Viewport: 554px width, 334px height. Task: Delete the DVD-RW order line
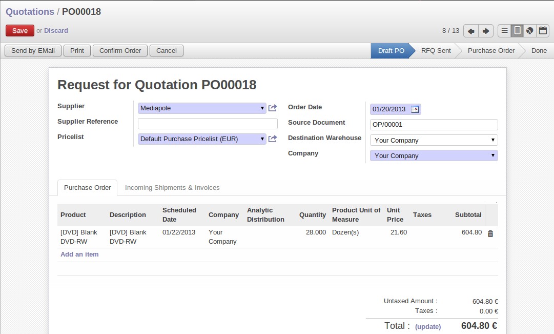[x=490, y=234]
